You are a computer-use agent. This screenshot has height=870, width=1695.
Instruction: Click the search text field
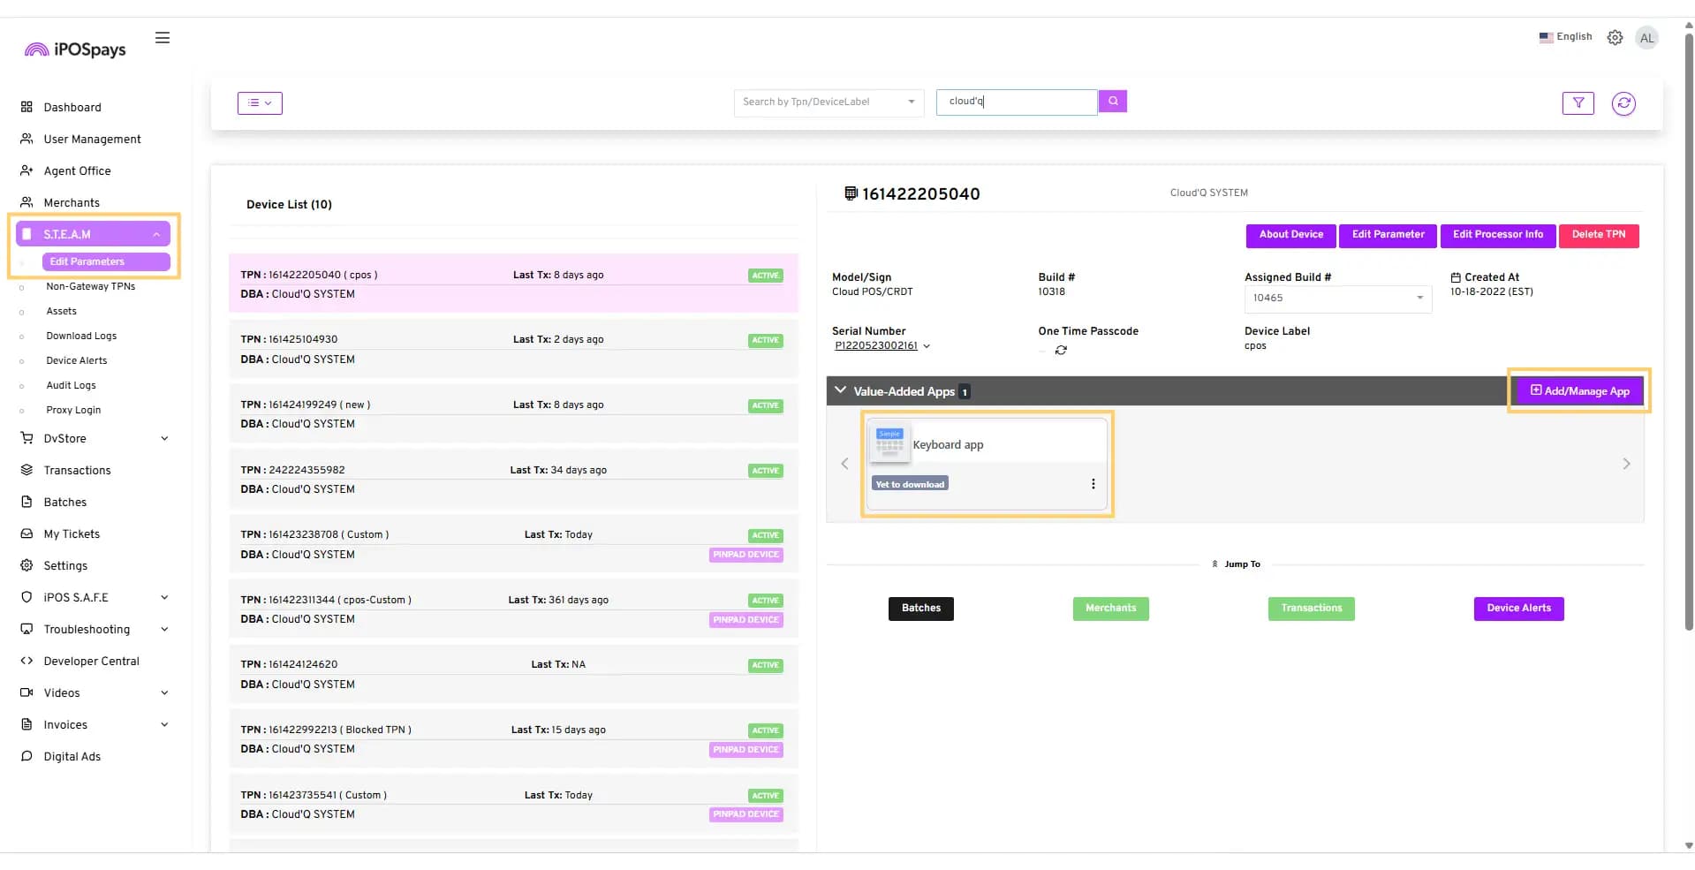(1017, 102)
